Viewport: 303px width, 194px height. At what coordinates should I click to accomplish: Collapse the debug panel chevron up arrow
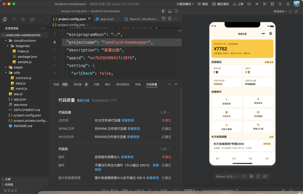click(170, 84)
